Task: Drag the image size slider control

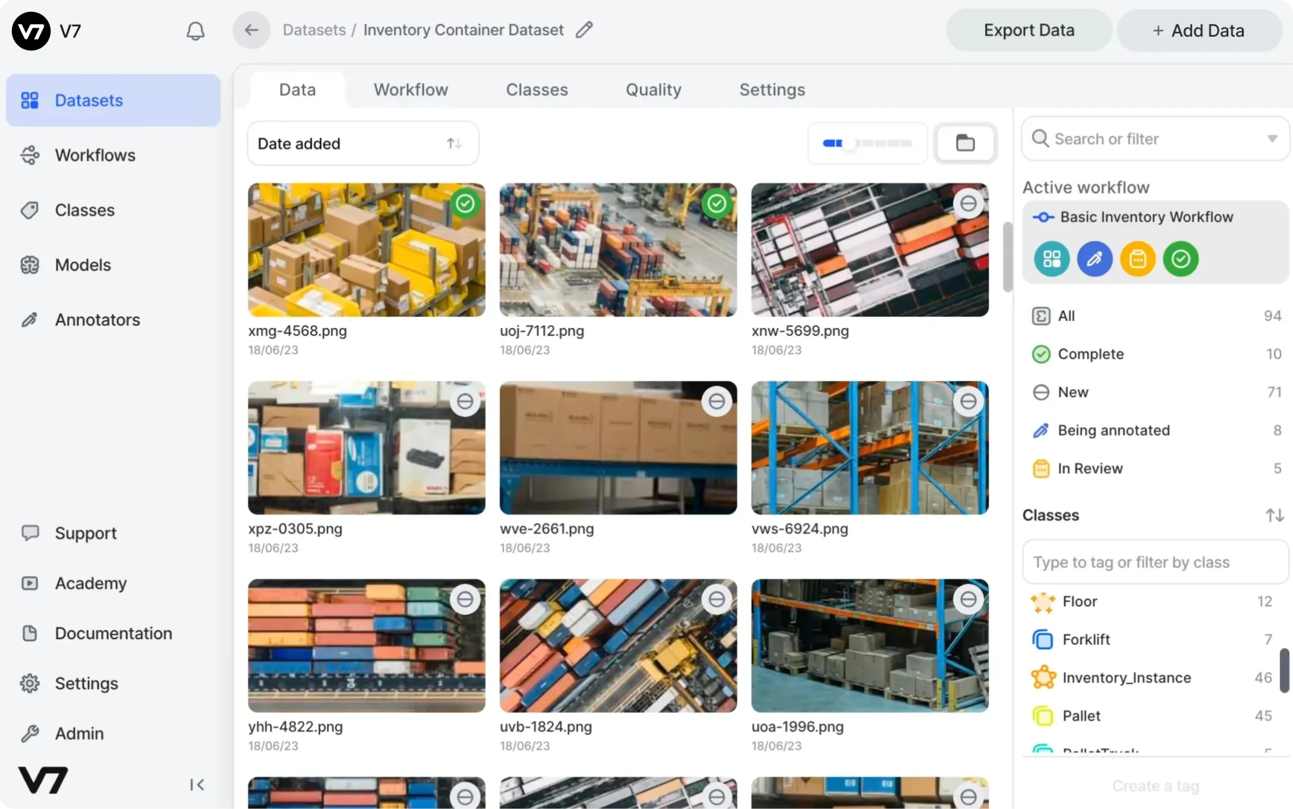Action: click(849, 142)
